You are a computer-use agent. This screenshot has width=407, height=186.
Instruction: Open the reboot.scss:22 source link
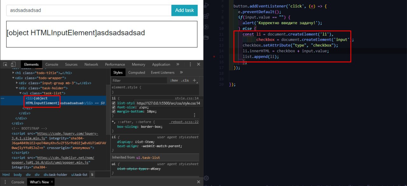(x=184, y=122)
